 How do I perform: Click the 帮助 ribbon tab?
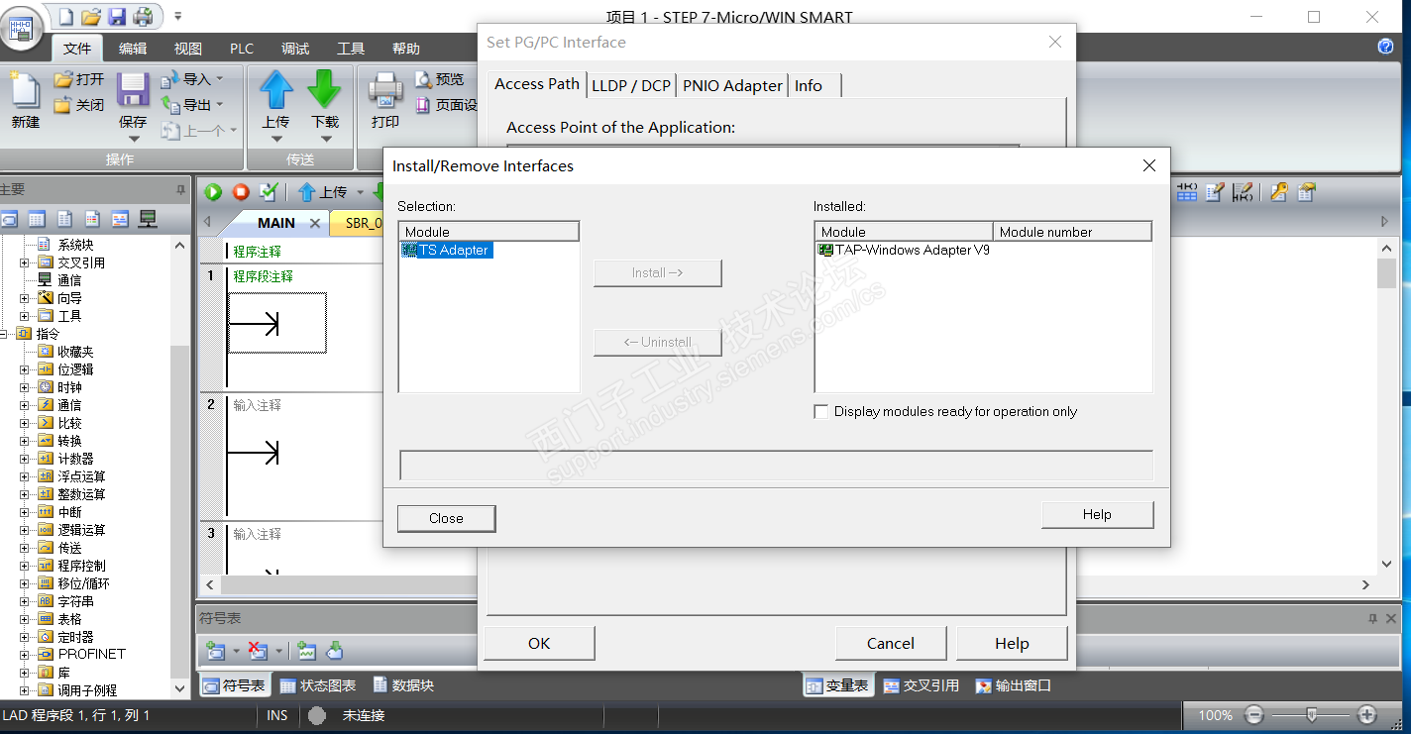(405, 49)
